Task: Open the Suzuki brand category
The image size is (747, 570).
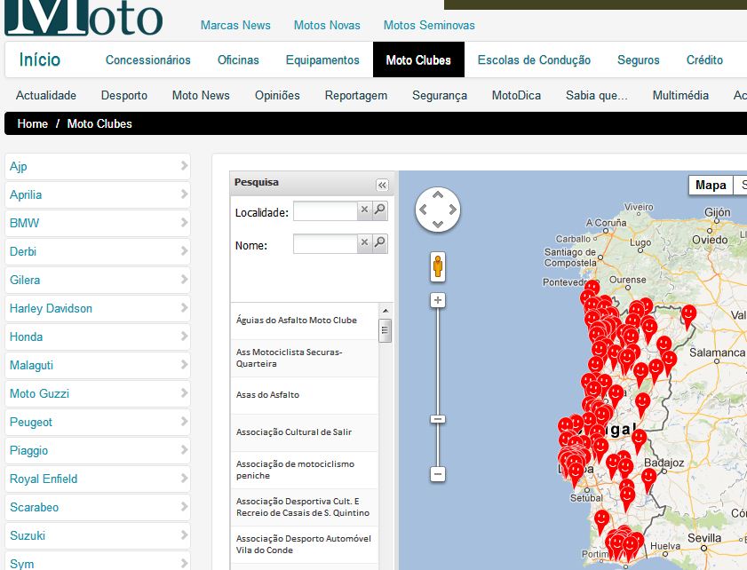Action: pyautogui.click(x=98, y=535)
